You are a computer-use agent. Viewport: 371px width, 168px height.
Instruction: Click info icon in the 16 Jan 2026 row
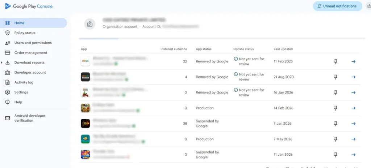click(x=235, y=90)
